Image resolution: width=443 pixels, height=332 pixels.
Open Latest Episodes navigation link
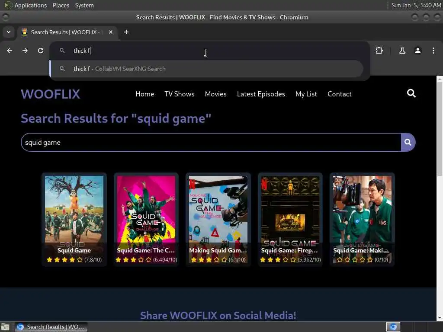point(261,94)
